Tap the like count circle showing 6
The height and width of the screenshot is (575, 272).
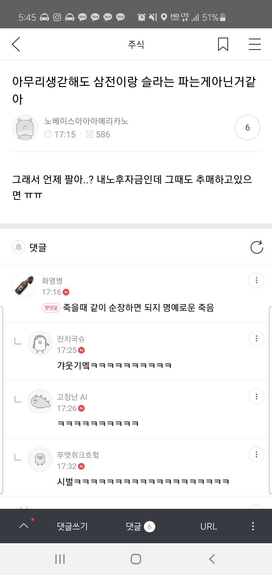click(247, 128)
